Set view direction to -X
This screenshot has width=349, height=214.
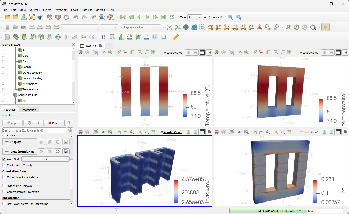tap(219, 27)
